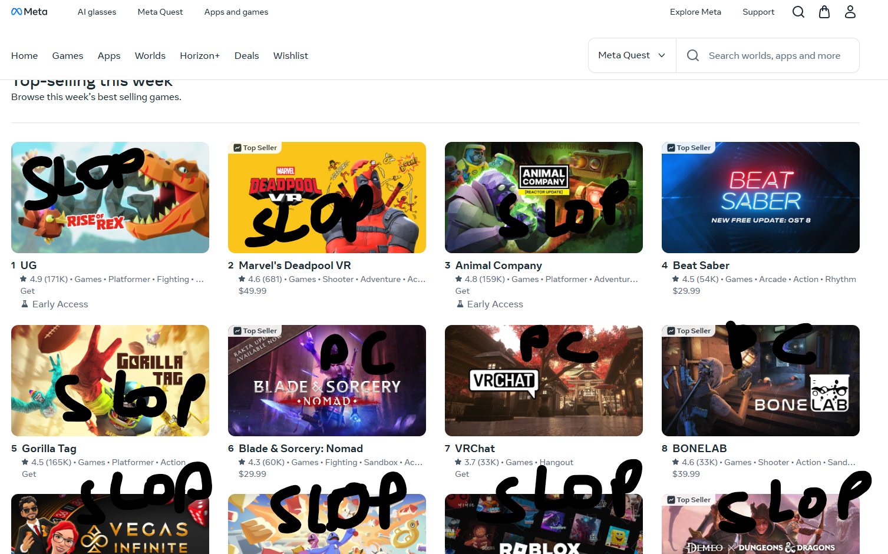Click the Top Seller badge on Blade & Sorcery

click(255, 331)
